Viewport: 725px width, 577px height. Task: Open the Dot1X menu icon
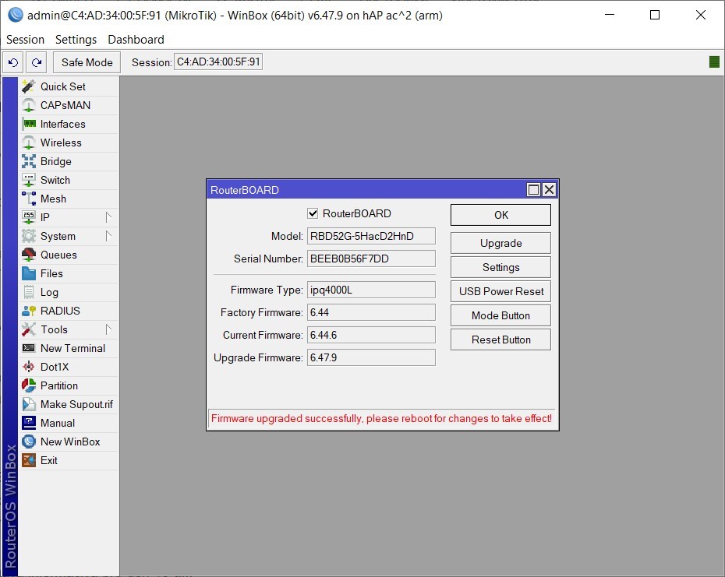pyautogui.click(x=29, y=367)
